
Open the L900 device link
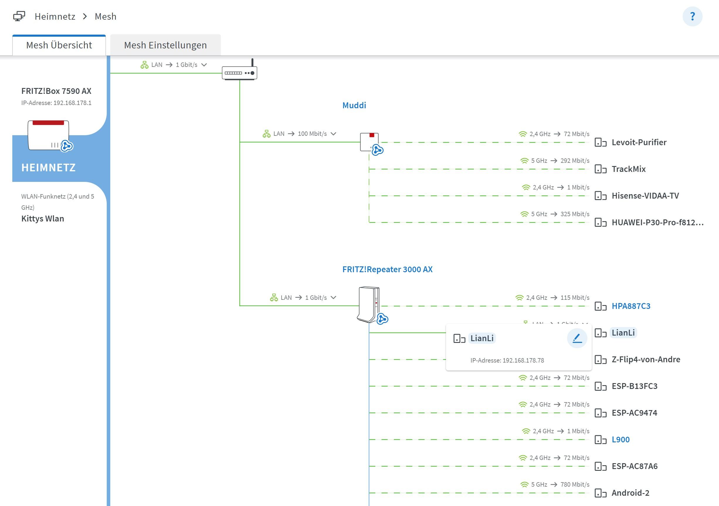620,440
